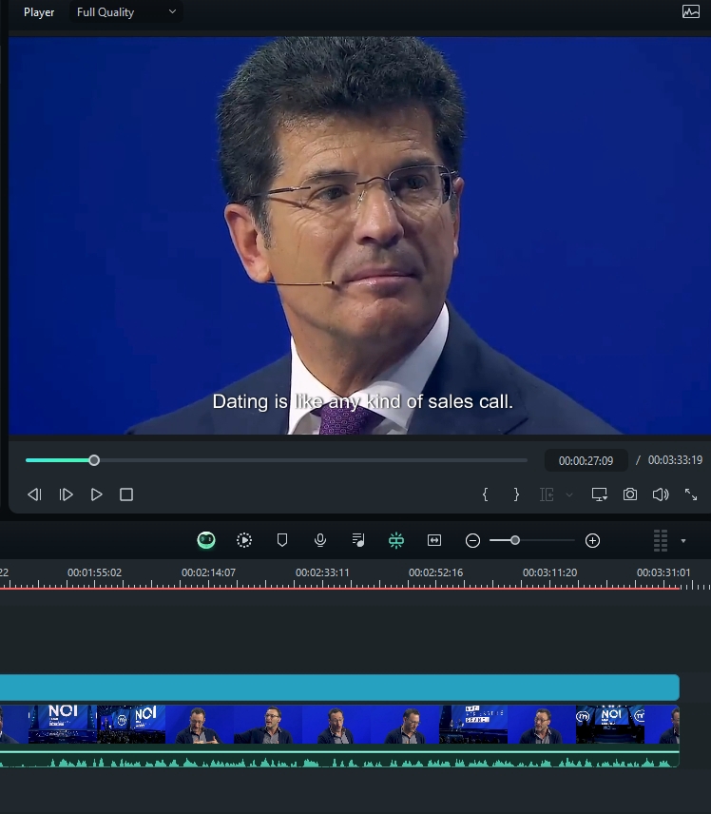Click the insert-to-timeline icon
The height and width of the screenshot is (814, 711).
[547, 494]
